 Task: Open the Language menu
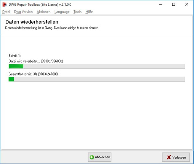point(62,12)
